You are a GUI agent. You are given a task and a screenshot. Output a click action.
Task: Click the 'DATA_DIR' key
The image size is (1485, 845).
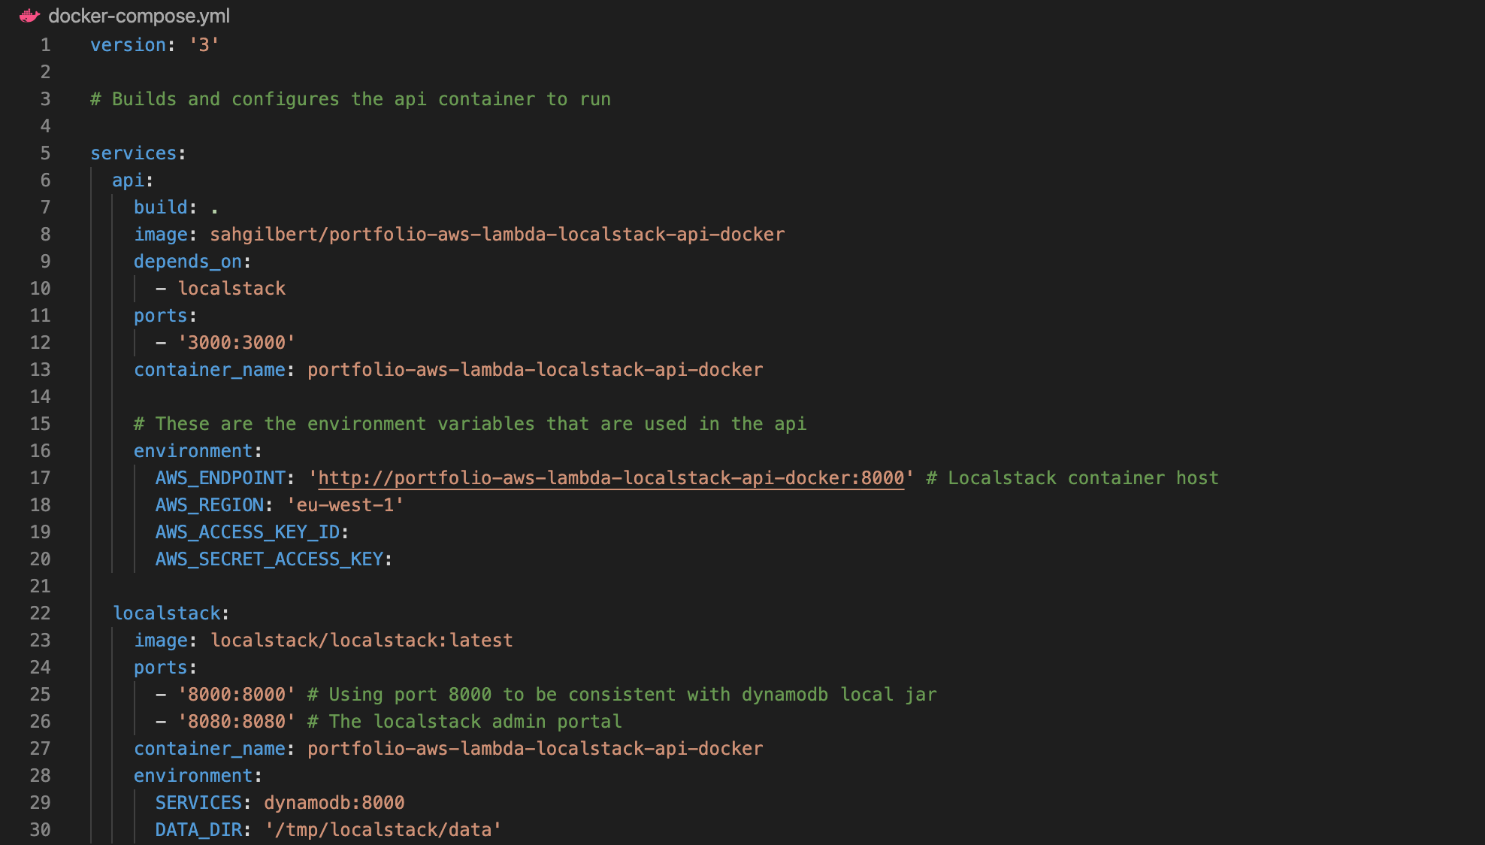click(x=198, y=830)
